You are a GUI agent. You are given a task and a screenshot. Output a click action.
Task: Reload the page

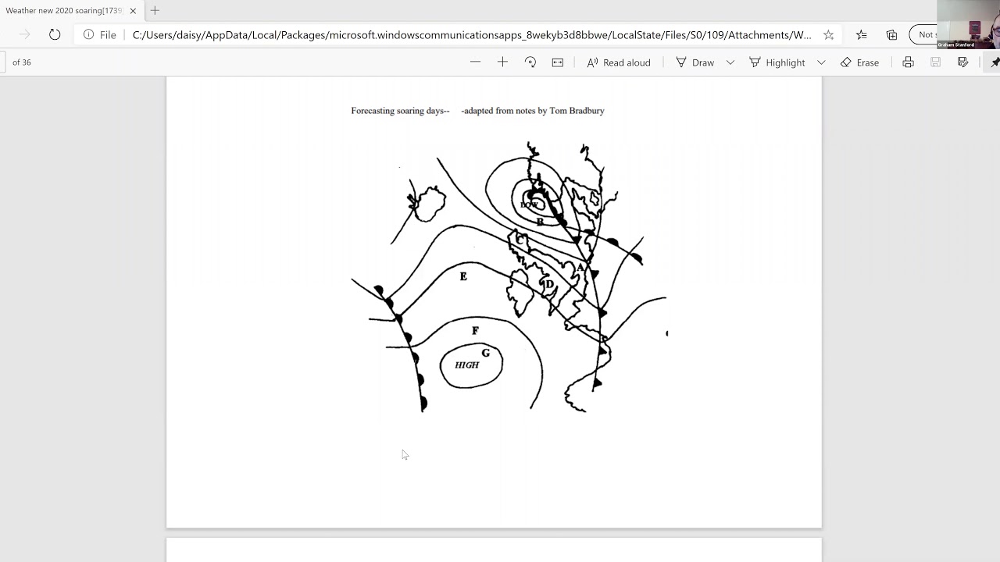[55, 34]
